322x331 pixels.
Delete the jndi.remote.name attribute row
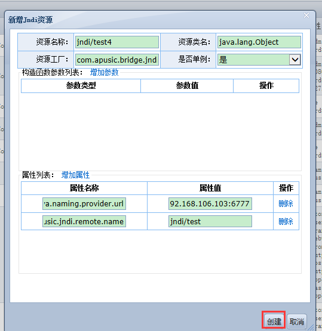[x=286, y=221]
